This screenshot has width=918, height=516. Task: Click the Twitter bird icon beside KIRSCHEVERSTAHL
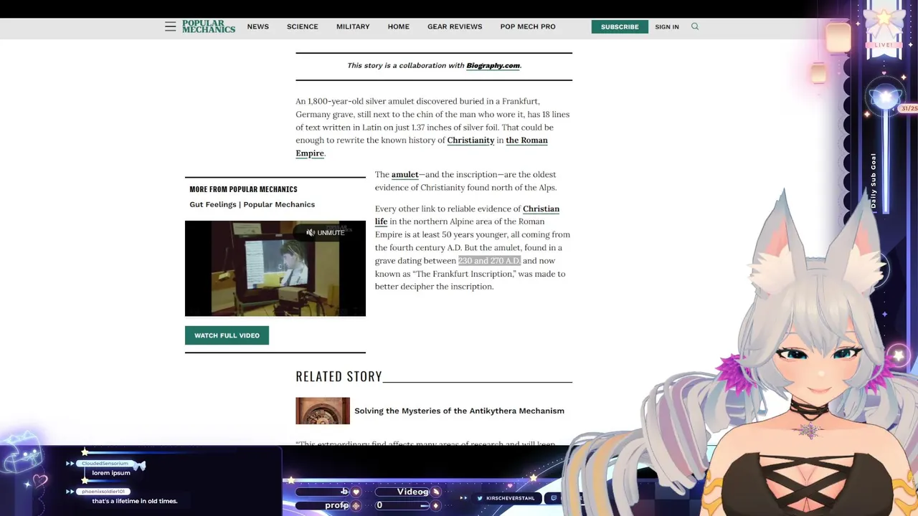[480, 498]
